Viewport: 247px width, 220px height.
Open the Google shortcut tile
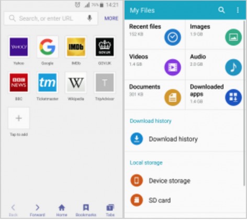(x=47, y=47)
